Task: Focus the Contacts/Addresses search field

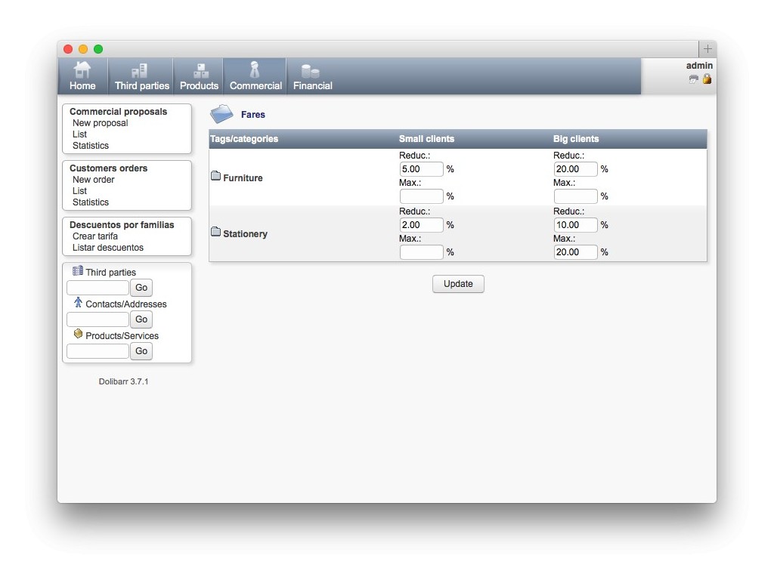Action: click(x=98, y=319)
